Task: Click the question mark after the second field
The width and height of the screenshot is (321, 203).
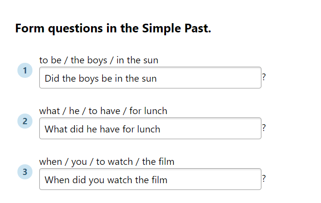Action: pyautogui.click(x=264, y=128)
